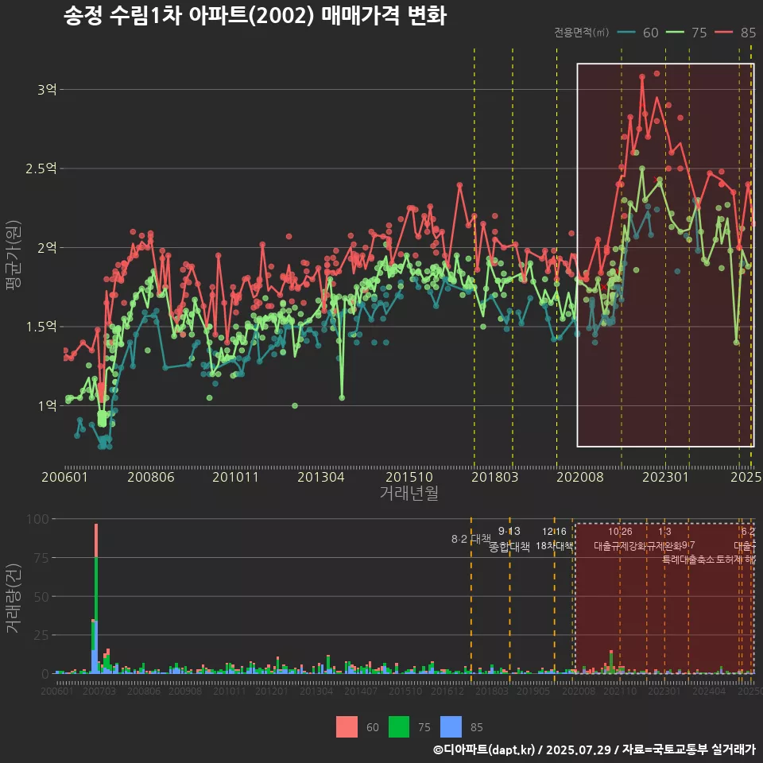Image resolution: width=763 pixels, height=763 pixels.
Task: Click the 1·3 규제완화 policy annotation
Action: [664, 539]
